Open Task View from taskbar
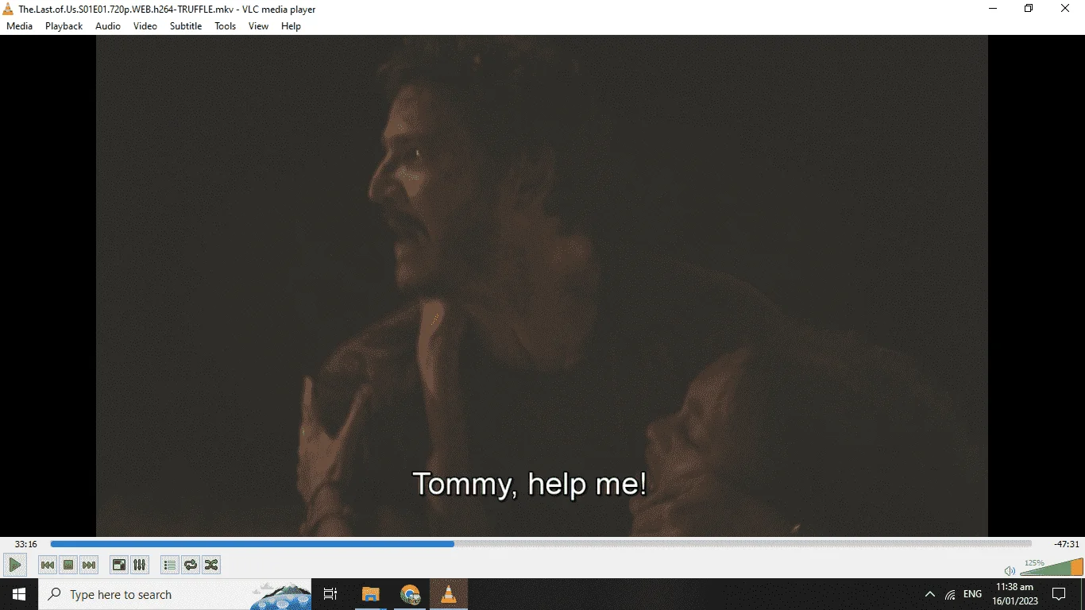Screen dimensions: 1085x610 330,594
